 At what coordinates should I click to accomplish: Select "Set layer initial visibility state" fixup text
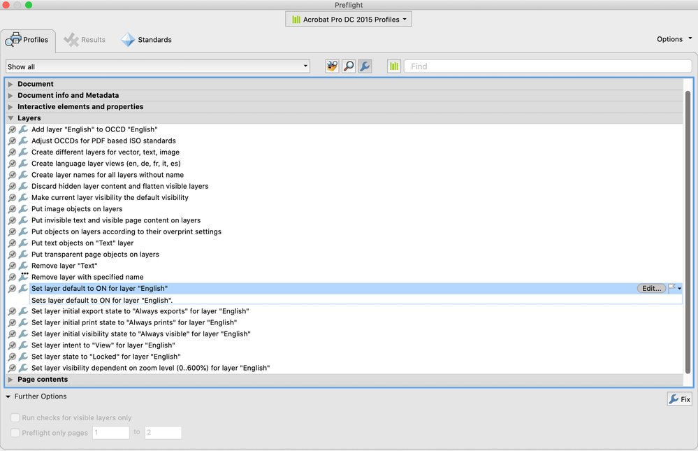140,334
